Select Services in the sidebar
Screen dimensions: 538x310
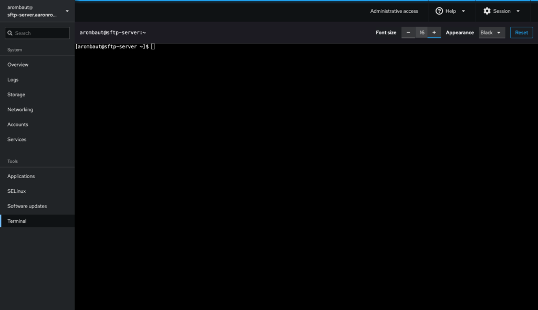coord(17,140)
